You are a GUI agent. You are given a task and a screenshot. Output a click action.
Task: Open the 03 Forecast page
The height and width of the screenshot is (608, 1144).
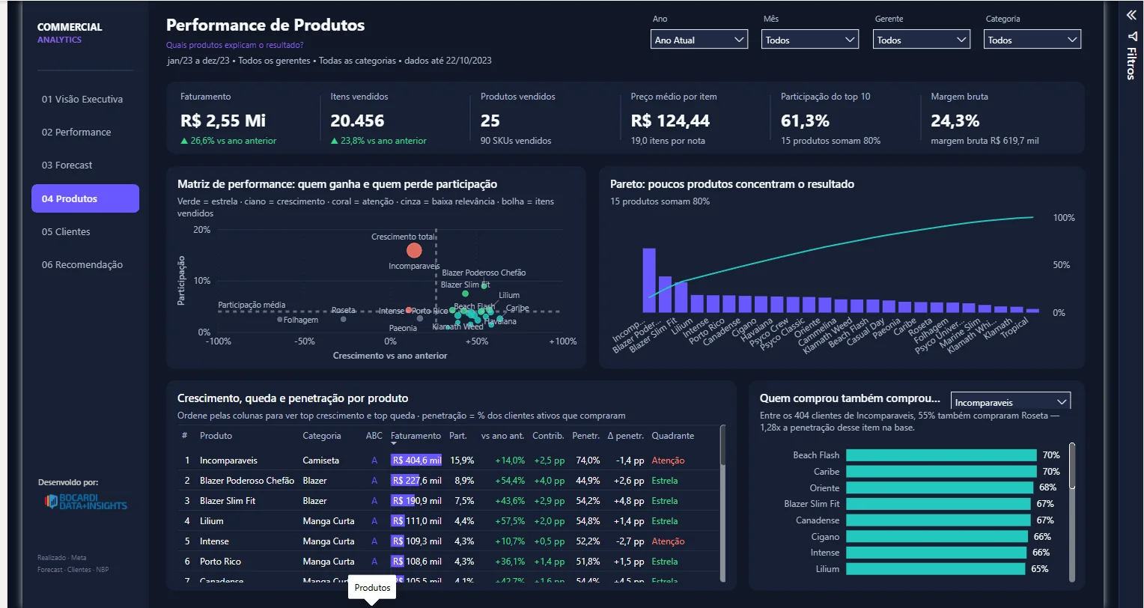(x=85, y=165)
